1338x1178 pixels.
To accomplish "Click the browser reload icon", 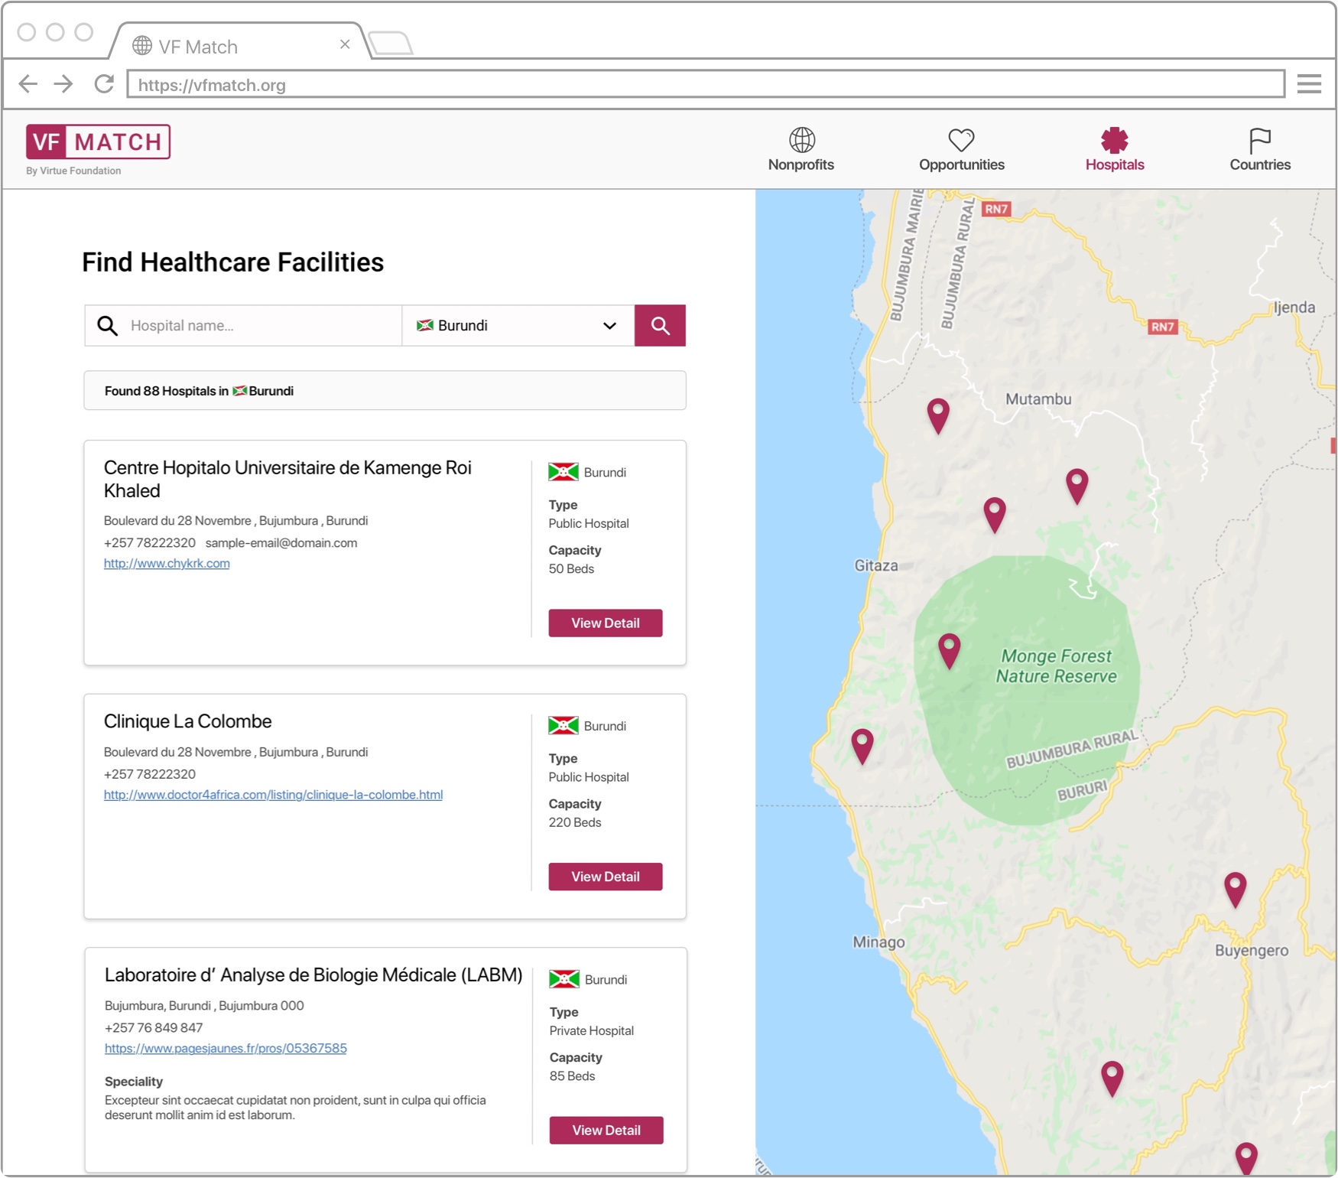I will click(x=104, y=84).
